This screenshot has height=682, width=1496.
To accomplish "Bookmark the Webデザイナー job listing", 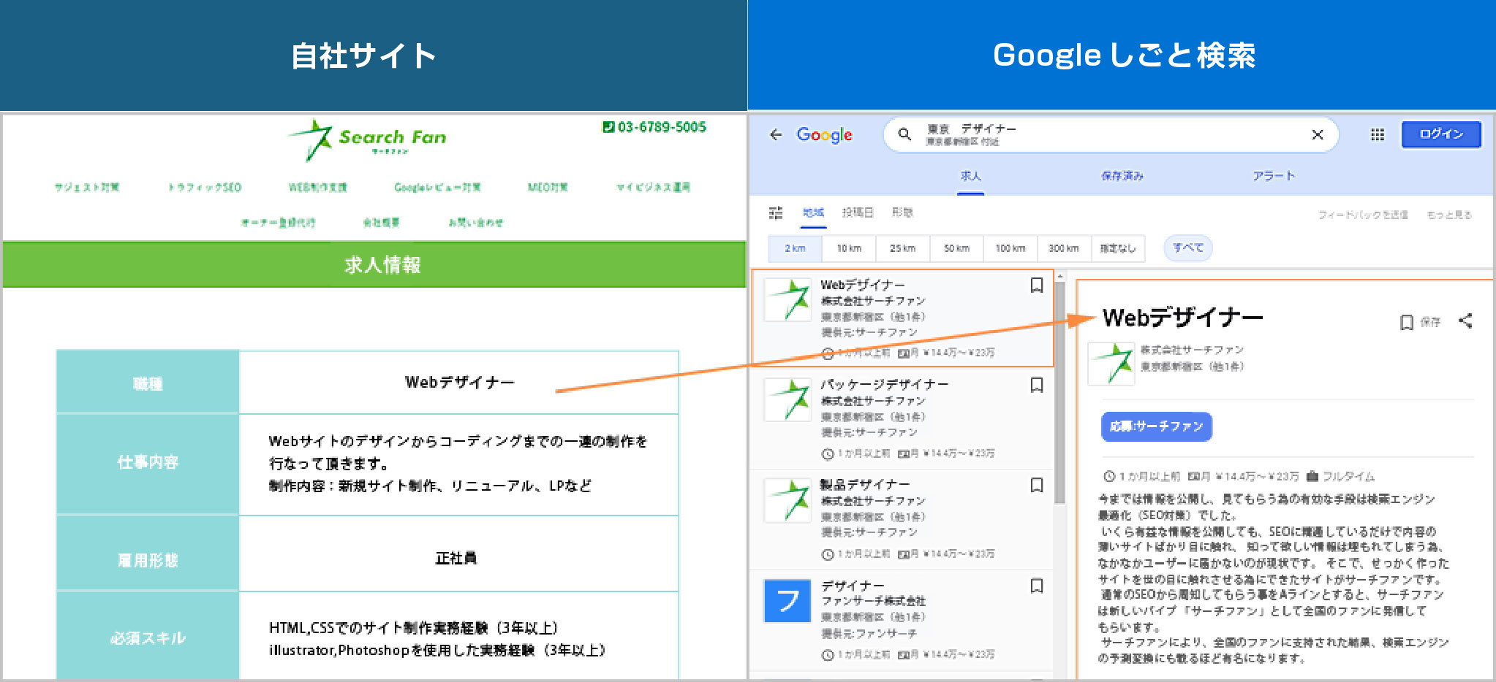I will click(1036, 286).
